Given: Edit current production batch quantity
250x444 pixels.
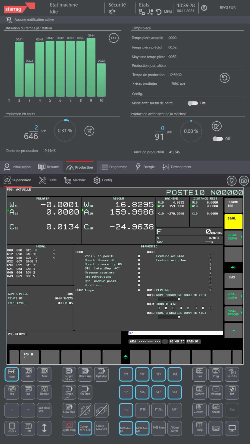Looking at the screenshot, I should [x=89, y=131].
